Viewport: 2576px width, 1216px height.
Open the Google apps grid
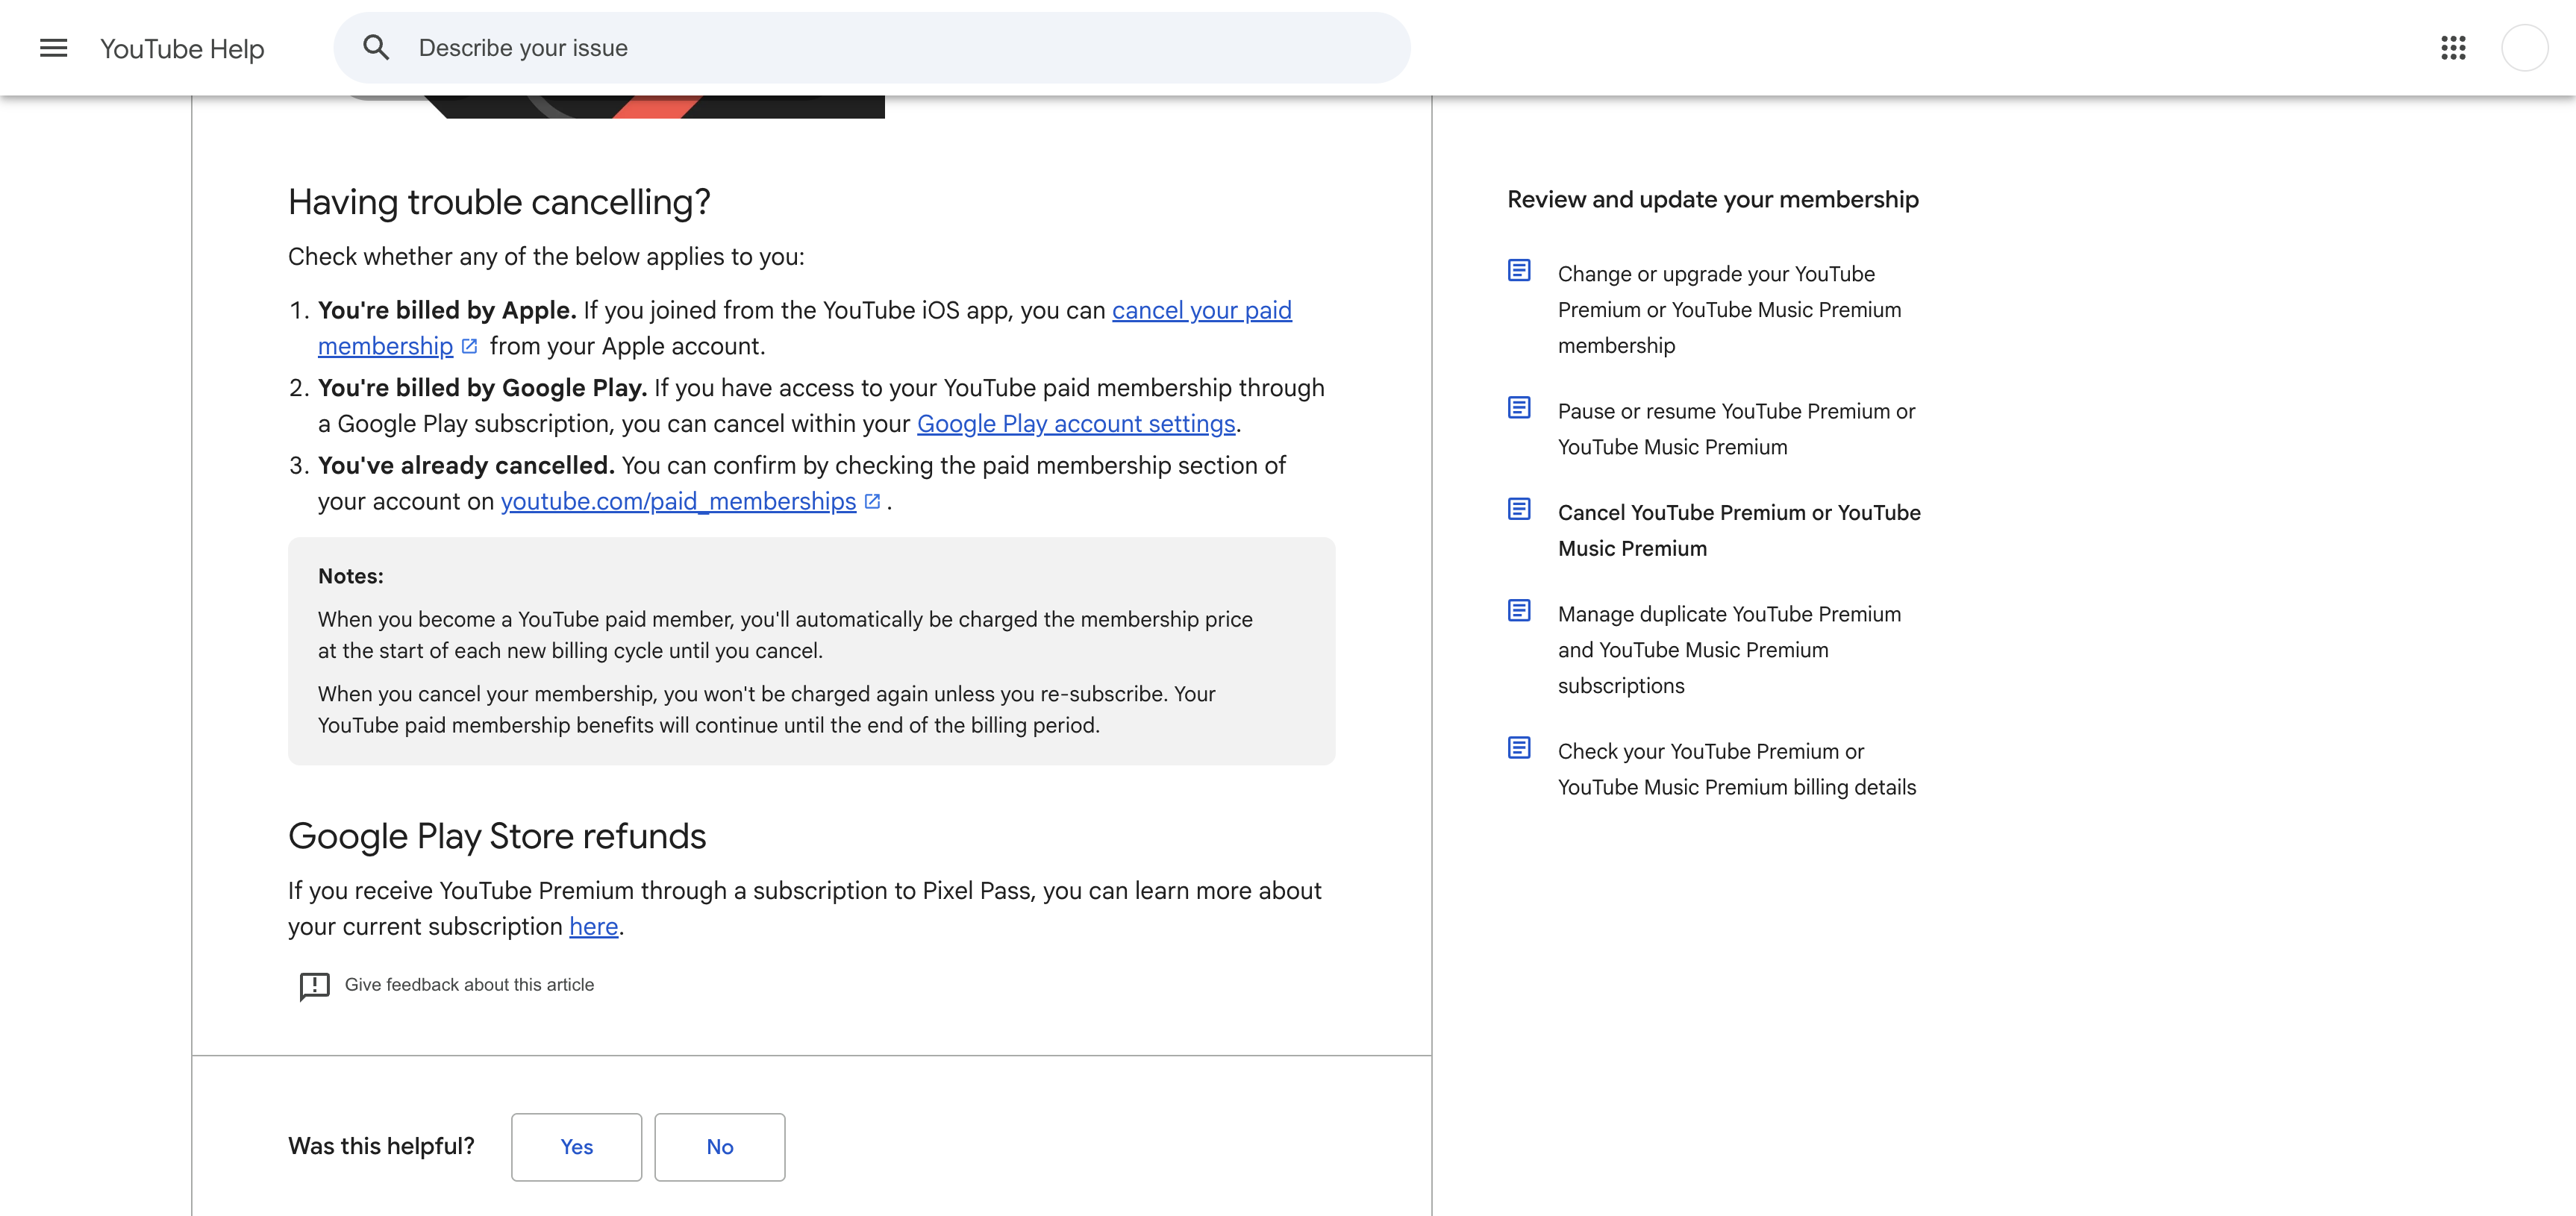coord(2453,48)
